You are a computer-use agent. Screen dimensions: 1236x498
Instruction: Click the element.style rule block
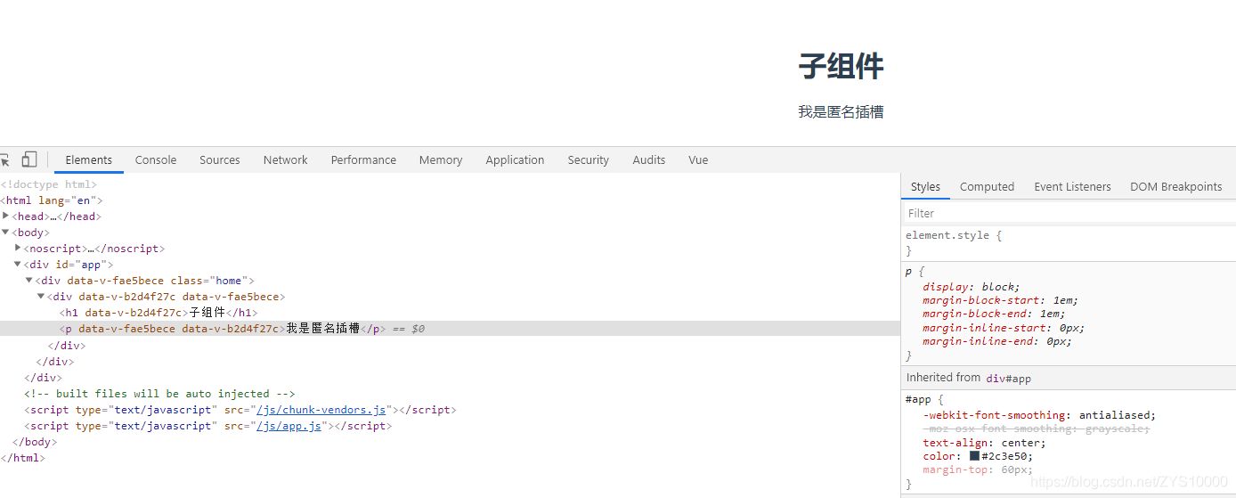pos(1069,243)
